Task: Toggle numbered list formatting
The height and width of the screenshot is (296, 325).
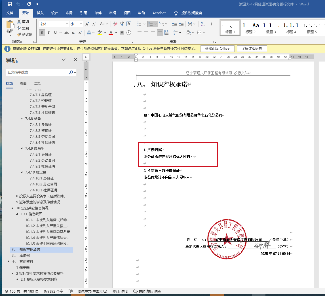Action: [x=151, y=24]
